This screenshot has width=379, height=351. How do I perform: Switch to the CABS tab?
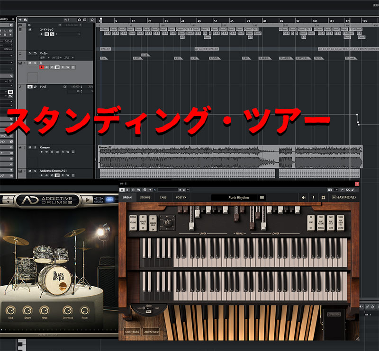163,197
